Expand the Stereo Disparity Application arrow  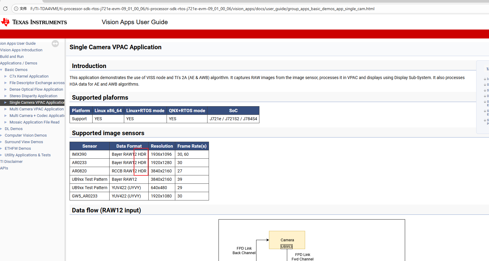pyautogui.click(x=6, y=96)
